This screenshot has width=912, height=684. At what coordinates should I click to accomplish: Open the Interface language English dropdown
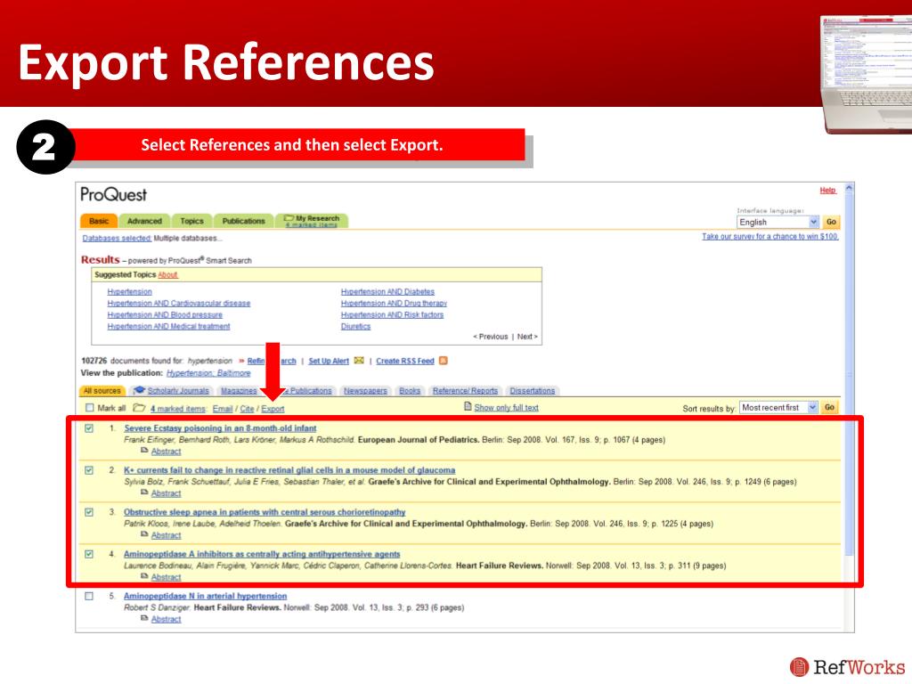tap(778, 222)
